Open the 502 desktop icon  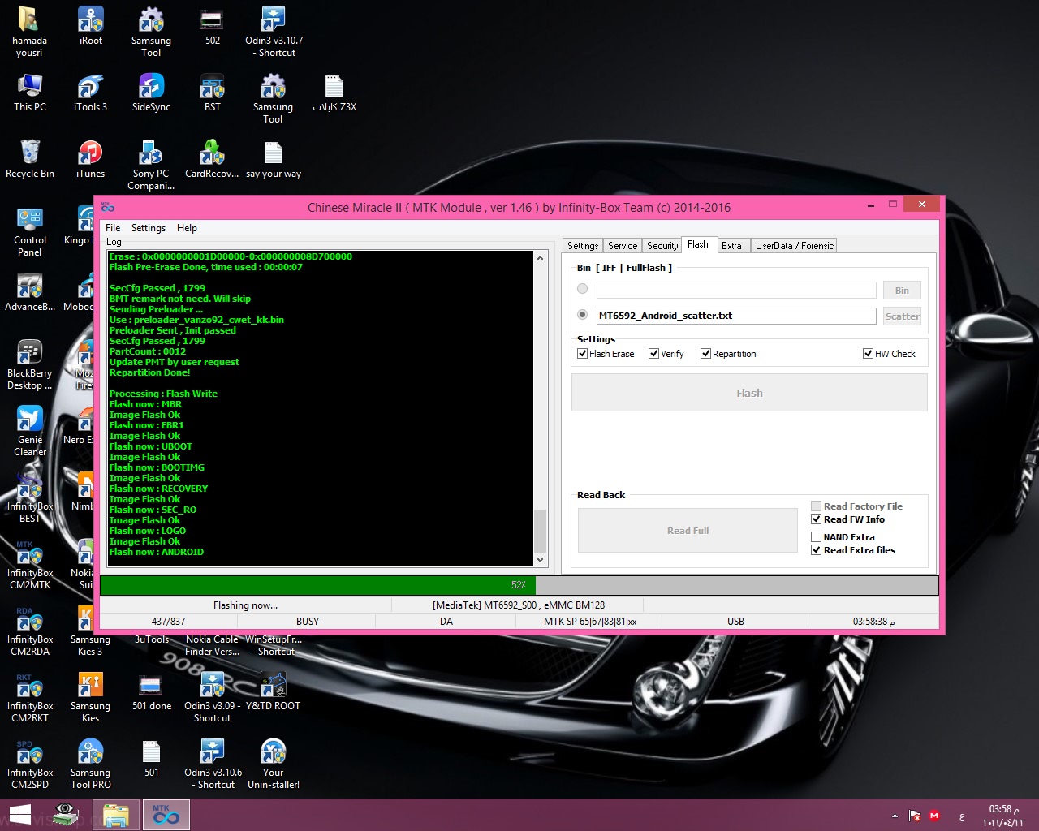point(212,26)
